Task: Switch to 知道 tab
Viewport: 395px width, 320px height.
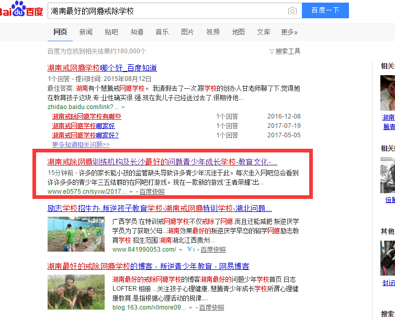Action: [x=137, y=32]
